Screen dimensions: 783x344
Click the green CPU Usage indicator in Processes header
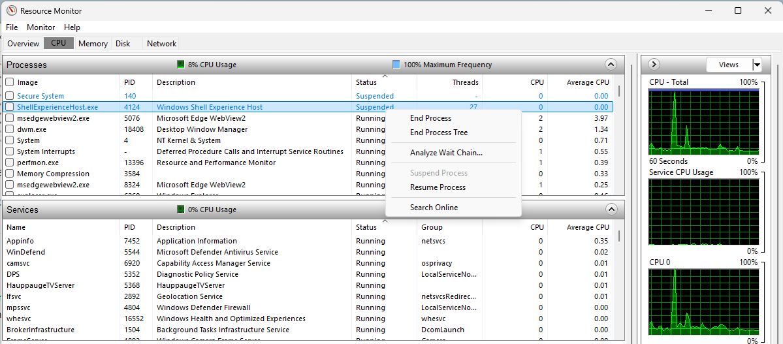[181, 65]
